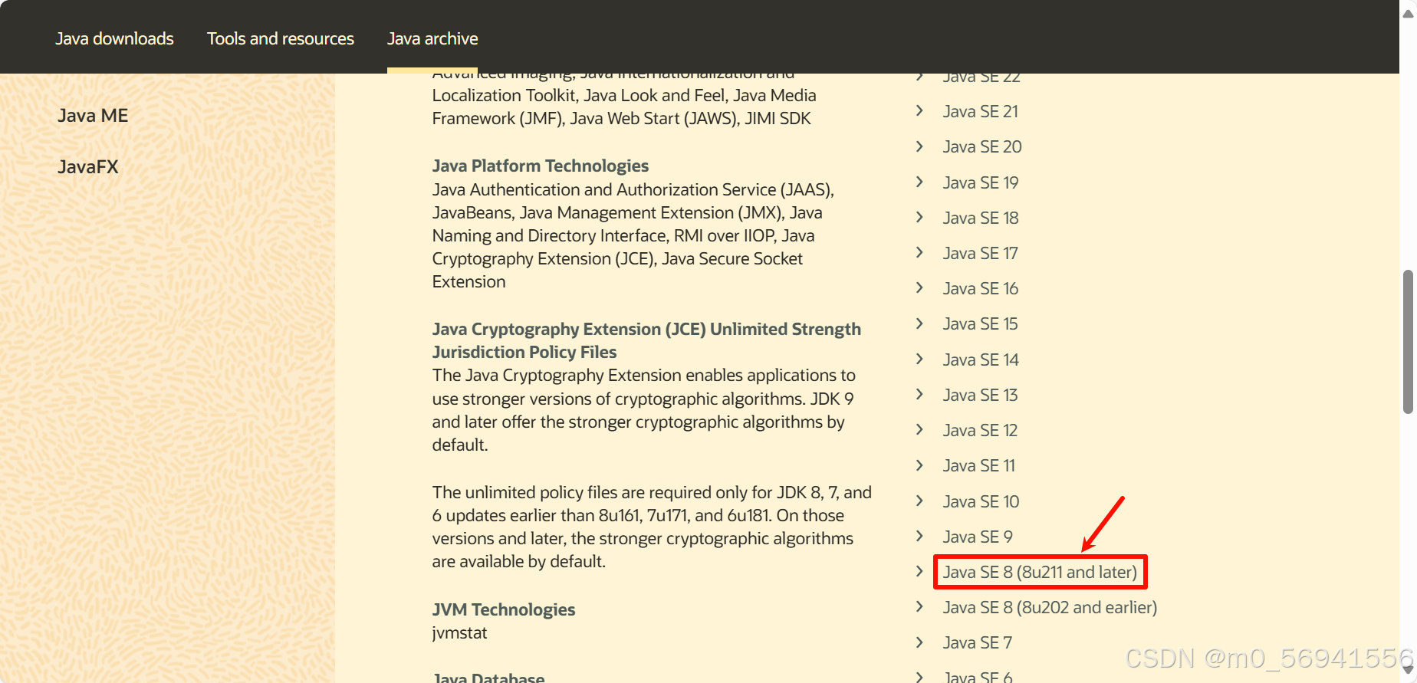Click the page's vertical scrollbar thumb

[x=1409, y=342]
